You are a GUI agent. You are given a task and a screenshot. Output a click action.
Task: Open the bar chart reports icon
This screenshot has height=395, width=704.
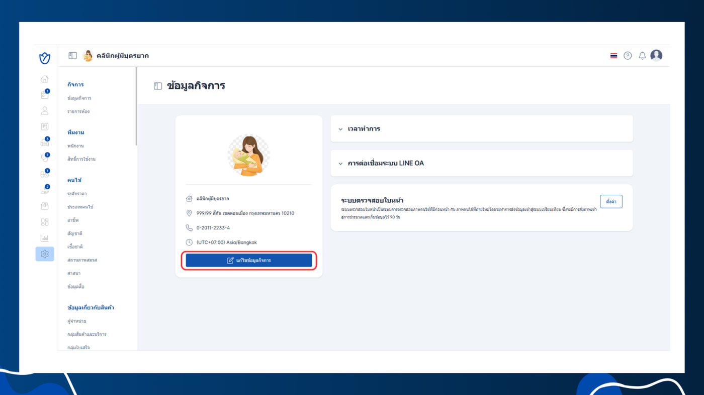click(45, 238)
